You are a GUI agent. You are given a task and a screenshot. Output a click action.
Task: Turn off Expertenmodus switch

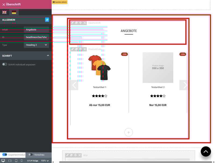(5, 155)
